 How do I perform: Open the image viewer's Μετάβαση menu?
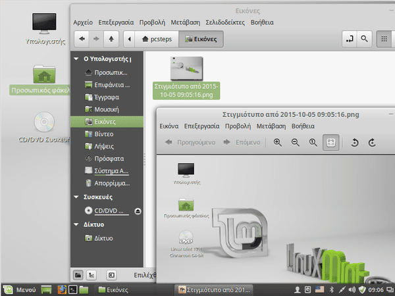pos(271,126)
